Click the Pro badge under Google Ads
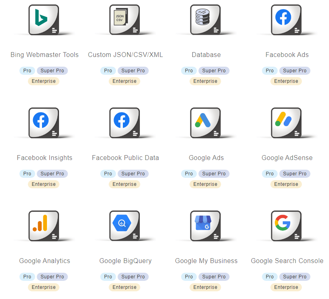Image resolution: width=329 pixels, height=299 pixels. point(189,174)
